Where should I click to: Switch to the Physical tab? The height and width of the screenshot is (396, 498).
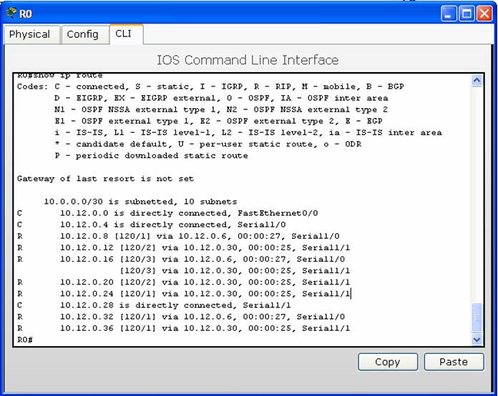[30, 34]
